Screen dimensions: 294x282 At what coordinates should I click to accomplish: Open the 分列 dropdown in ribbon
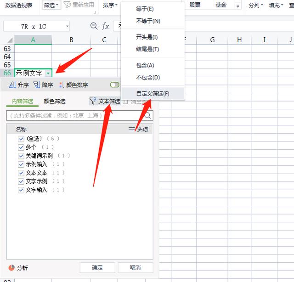point(256,5)
